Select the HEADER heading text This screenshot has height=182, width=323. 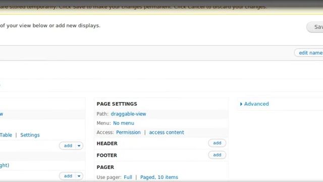[107, 144]
